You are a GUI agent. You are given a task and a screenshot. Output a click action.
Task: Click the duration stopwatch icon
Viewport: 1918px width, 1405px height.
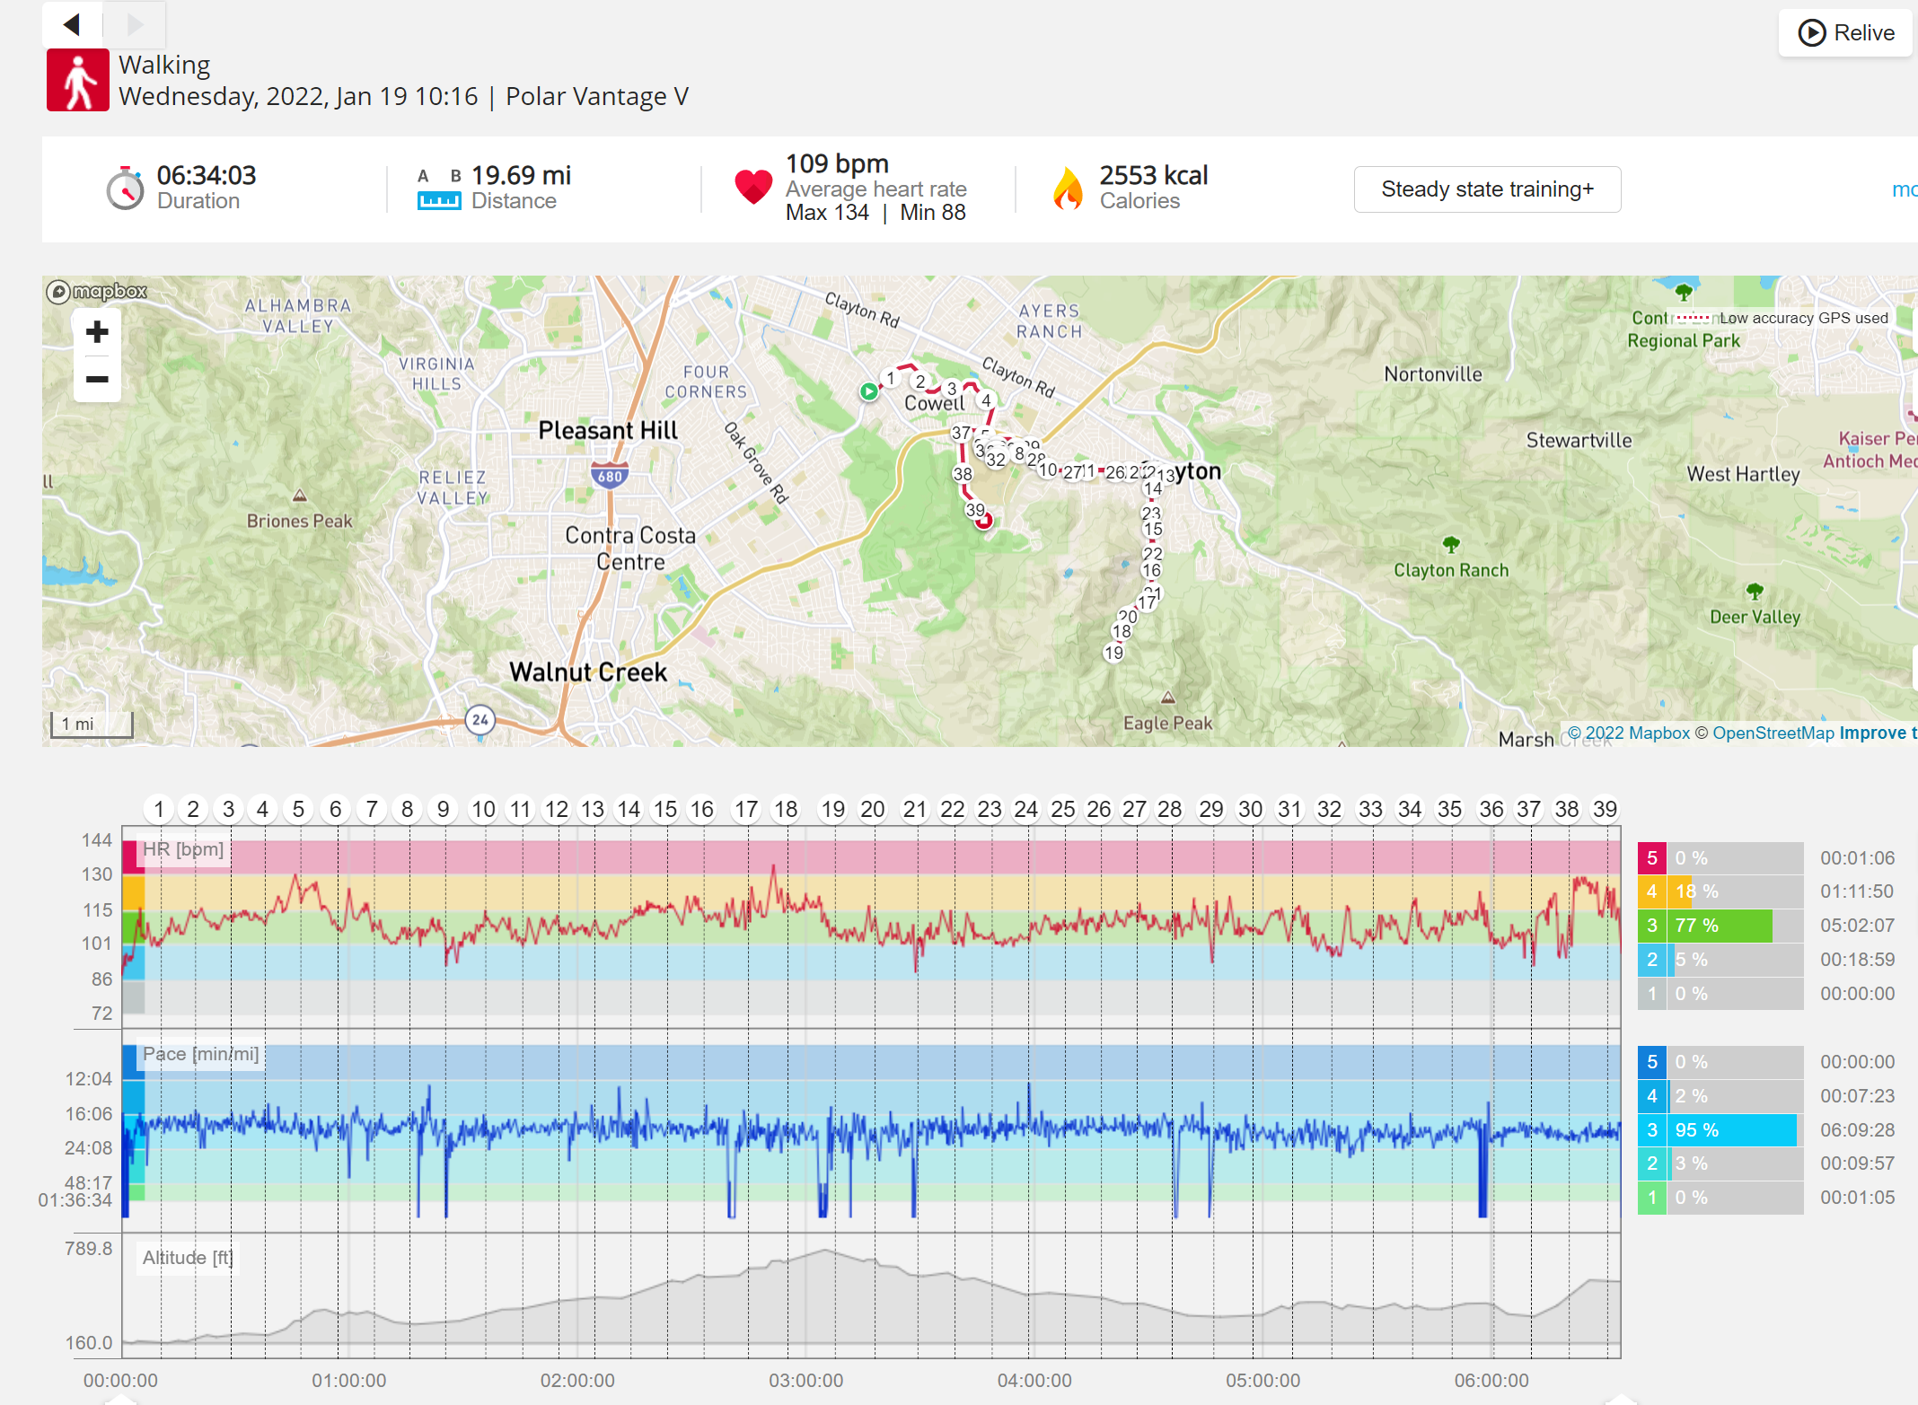pyautogui.click(x=125, y=189)
